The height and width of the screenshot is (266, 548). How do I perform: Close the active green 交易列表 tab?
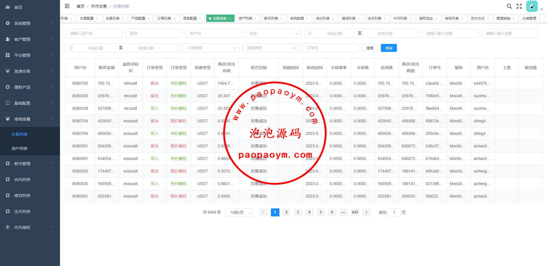[x=230, y=19]
